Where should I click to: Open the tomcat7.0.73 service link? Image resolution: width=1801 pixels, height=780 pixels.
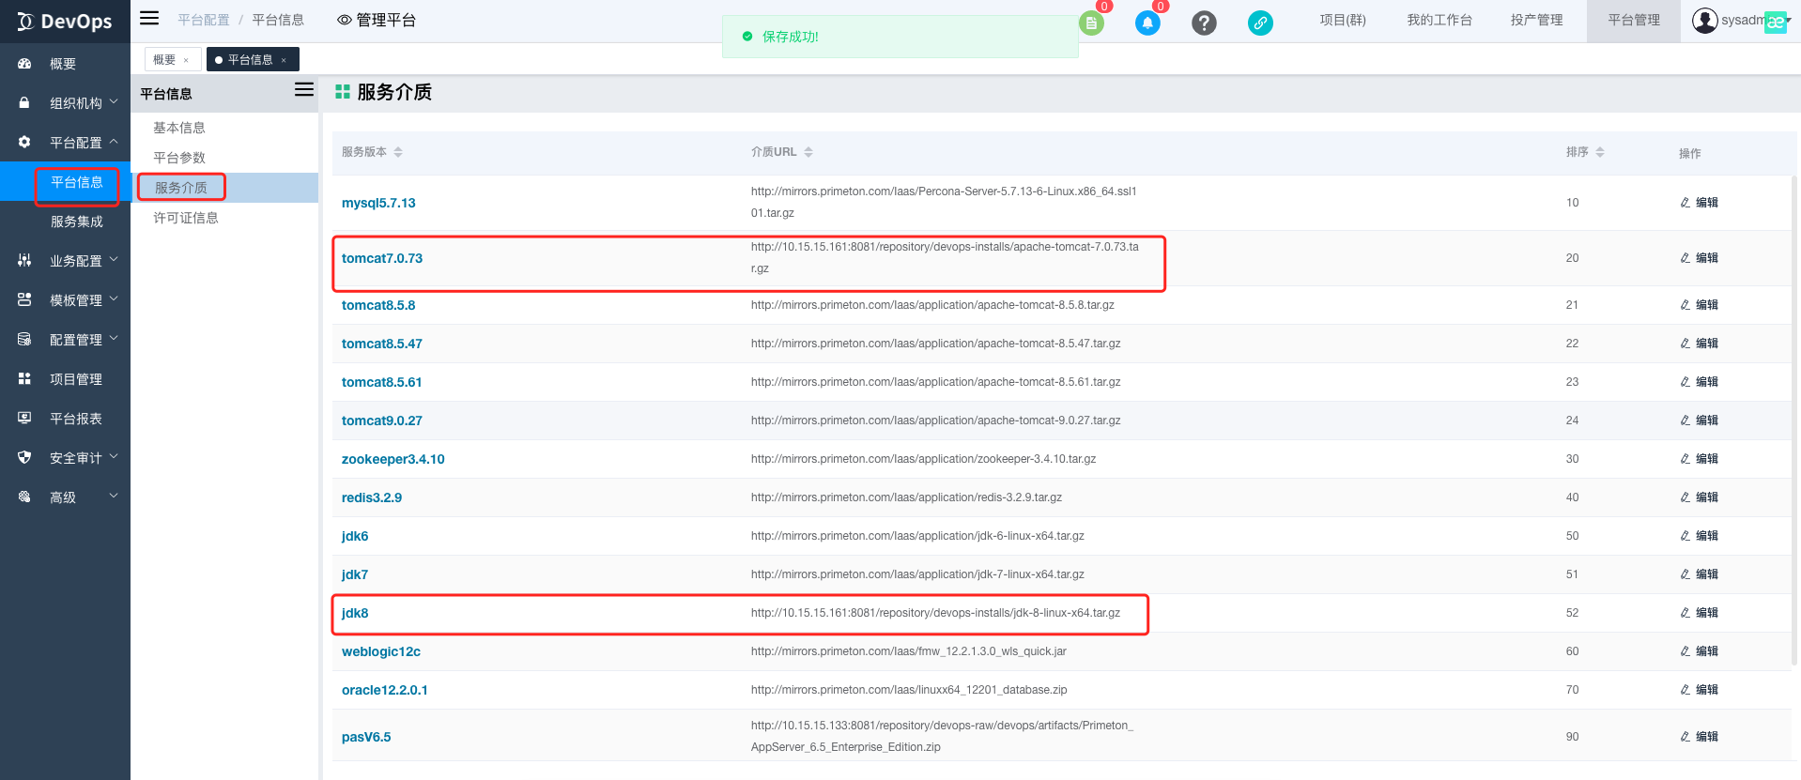382,258
